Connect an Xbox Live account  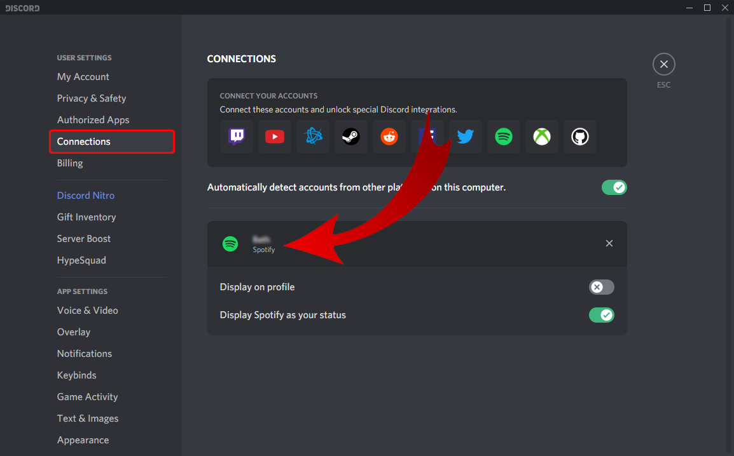[542, 137]
